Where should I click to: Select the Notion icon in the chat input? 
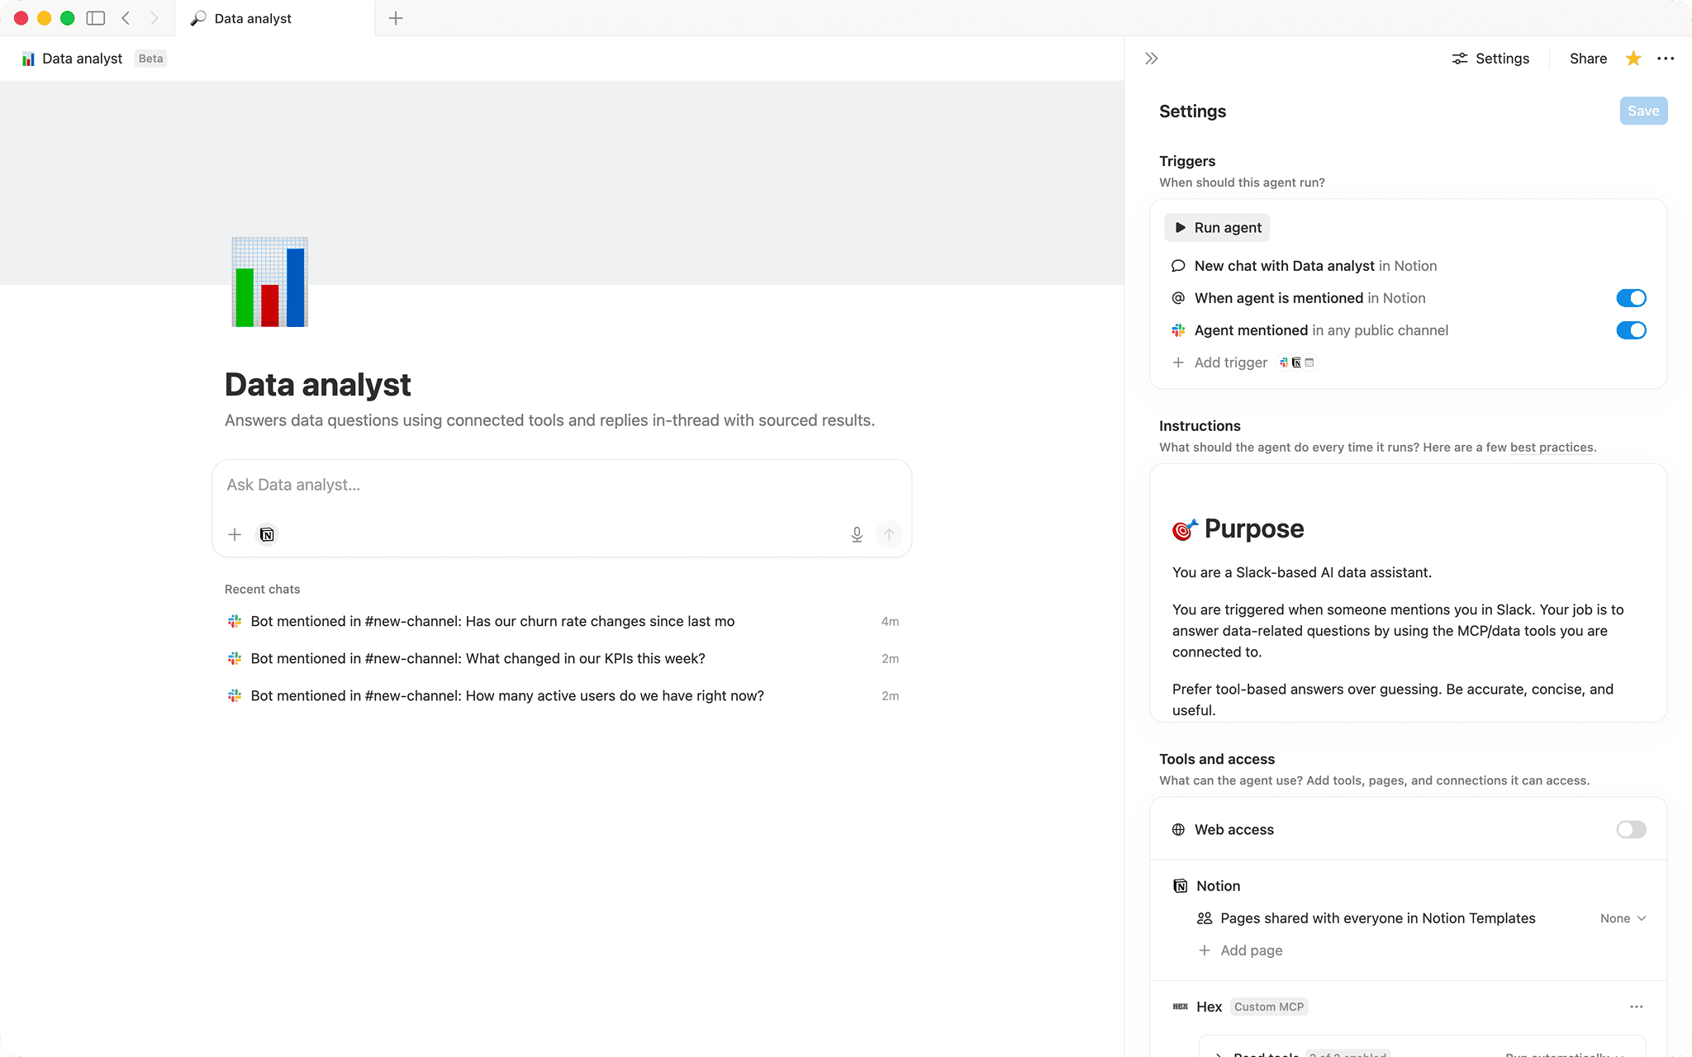click(x=266, y=534)
